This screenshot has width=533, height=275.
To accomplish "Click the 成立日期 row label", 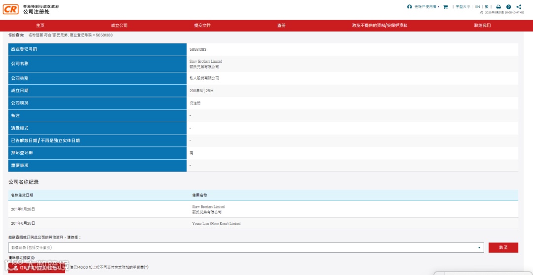I will pos(20,91).
